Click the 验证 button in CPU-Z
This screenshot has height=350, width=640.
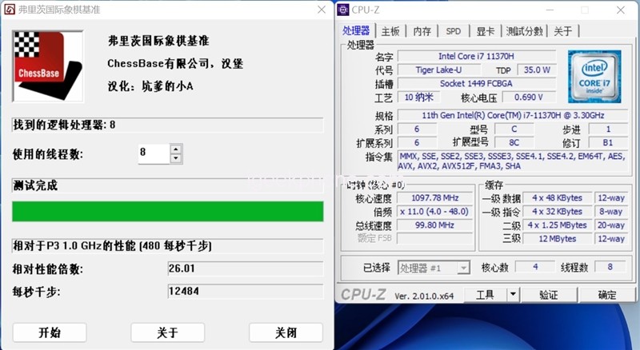point(548,295)
